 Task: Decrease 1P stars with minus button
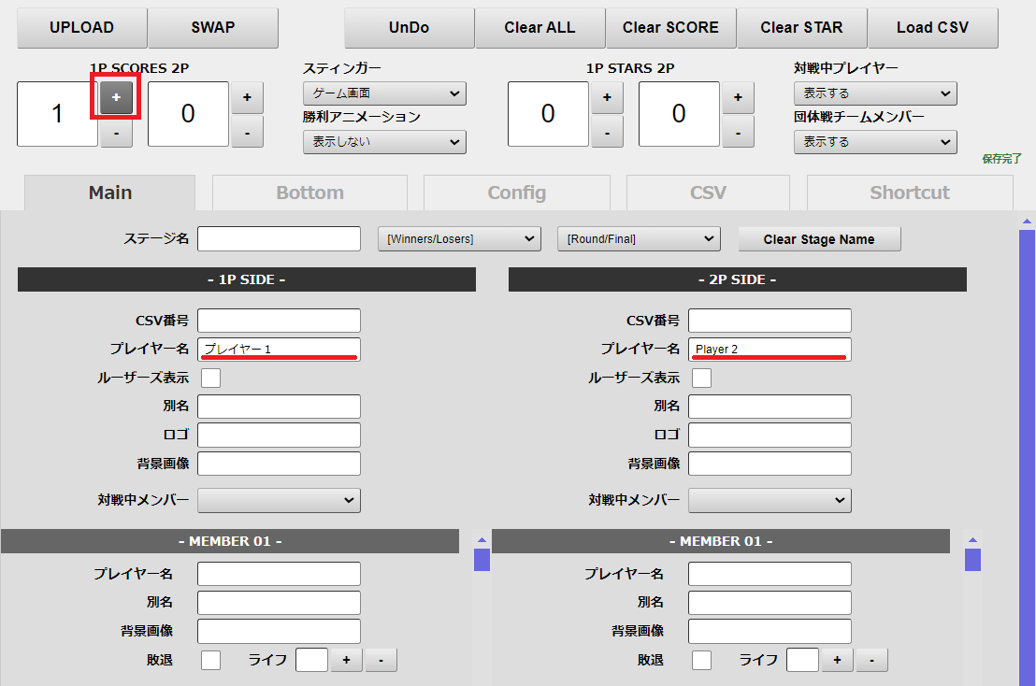607,133
